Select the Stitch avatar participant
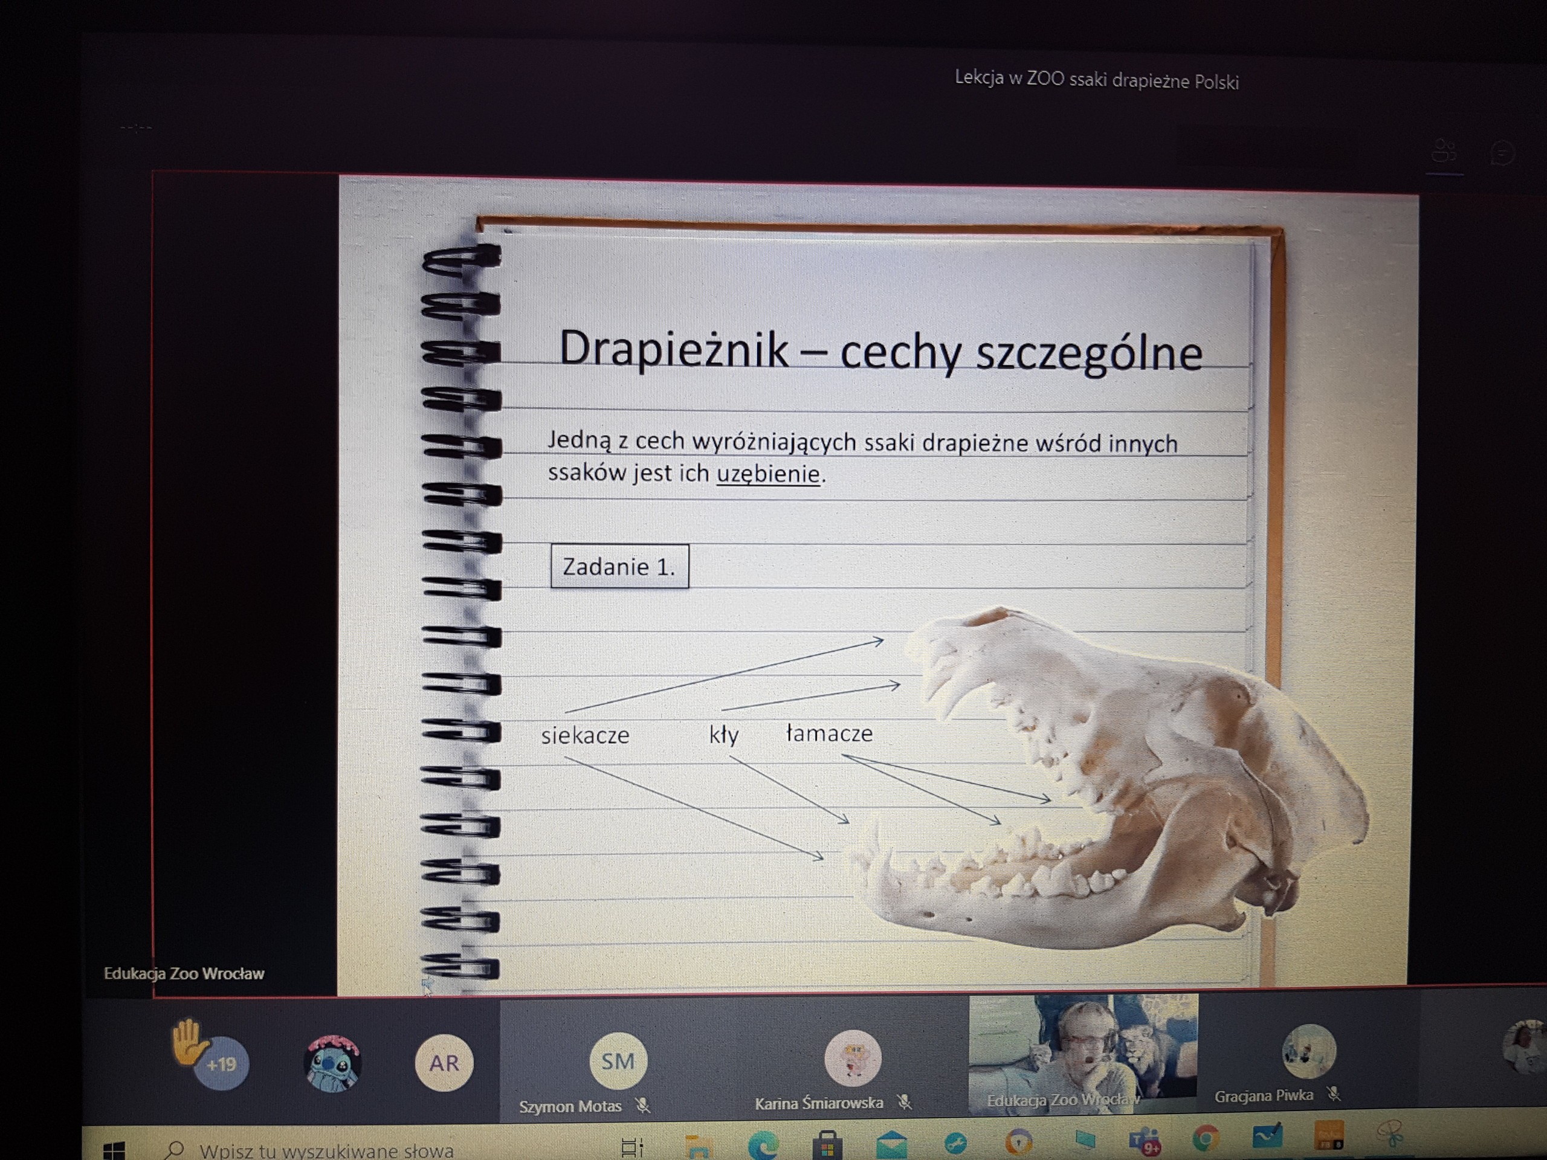1547x1160 pixels. point(333,1063)
